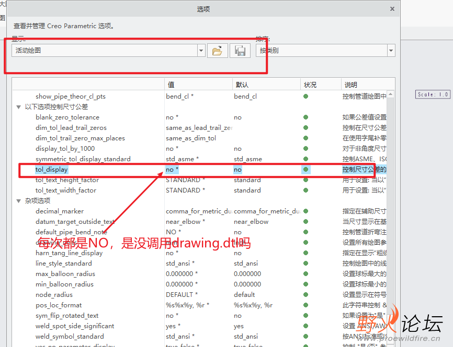This screenshot has height=347, width=453.
Task: Click the near_elbow * value cell
Action: point(185,222)
